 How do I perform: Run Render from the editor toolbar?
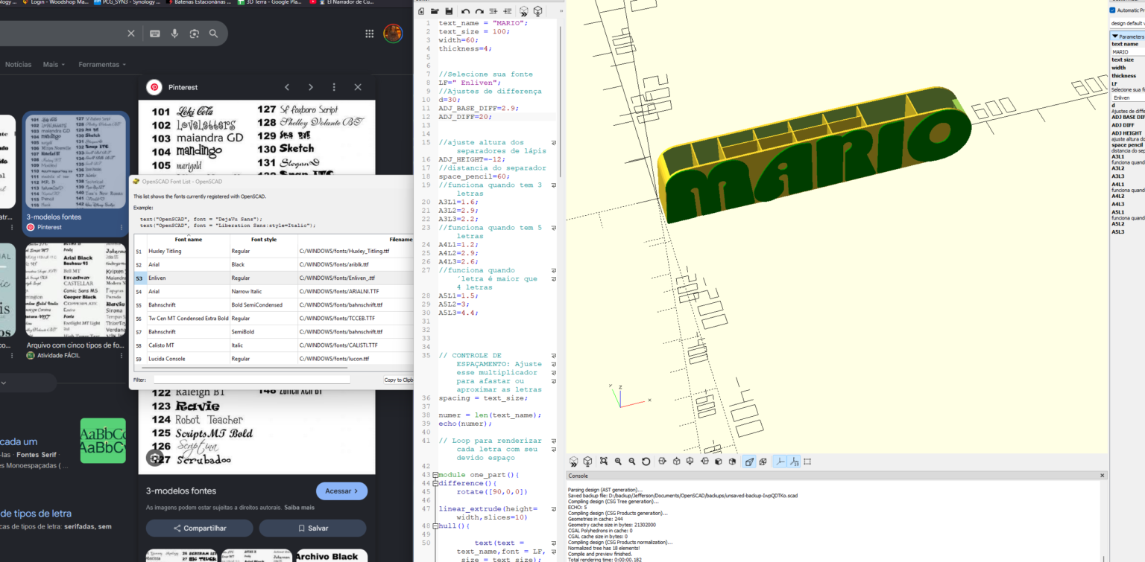(538, 11)
